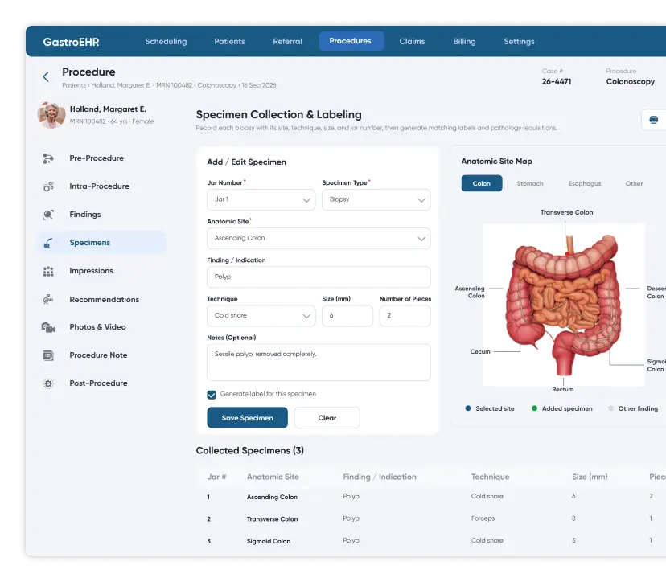Click the Transverse Colon map label

[x=566, y=212]
